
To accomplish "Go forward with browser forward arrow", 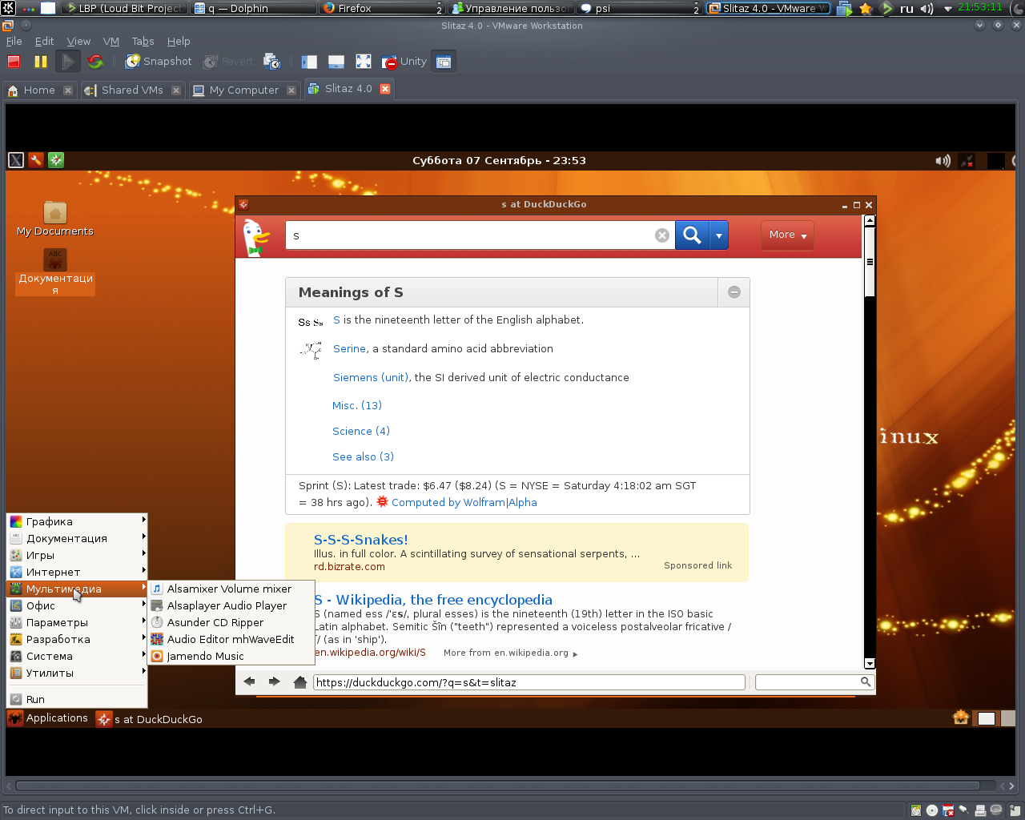I will [x=275, y=681].
